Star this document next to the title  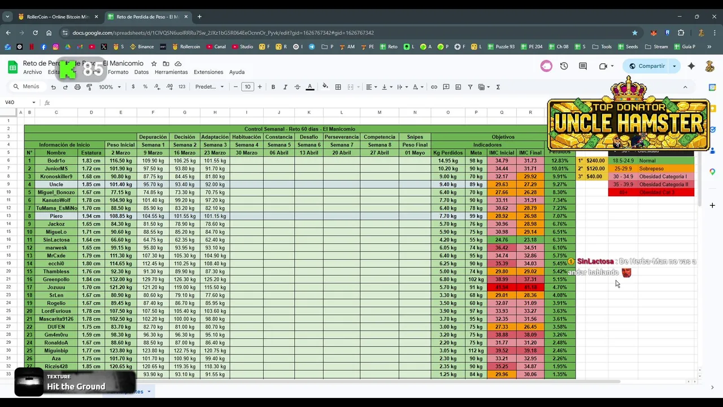pyautogui.click(x=154, y=64)
